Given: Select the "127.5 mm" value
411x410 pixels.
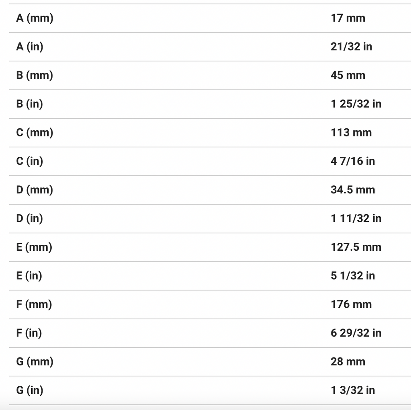Looking at the screenshot, I should [x=356, y=247].
